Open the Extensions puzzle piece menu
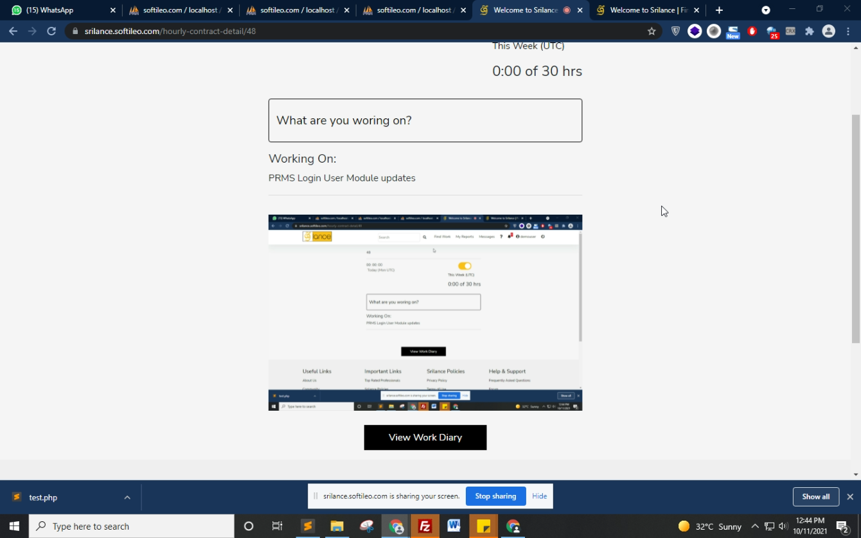 810,31
